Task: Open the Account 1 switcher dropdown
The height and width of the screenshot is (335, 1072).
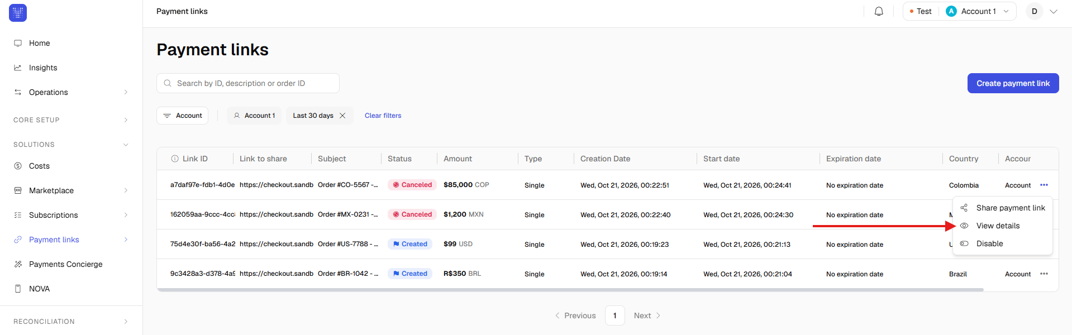Action: point(978,11)
